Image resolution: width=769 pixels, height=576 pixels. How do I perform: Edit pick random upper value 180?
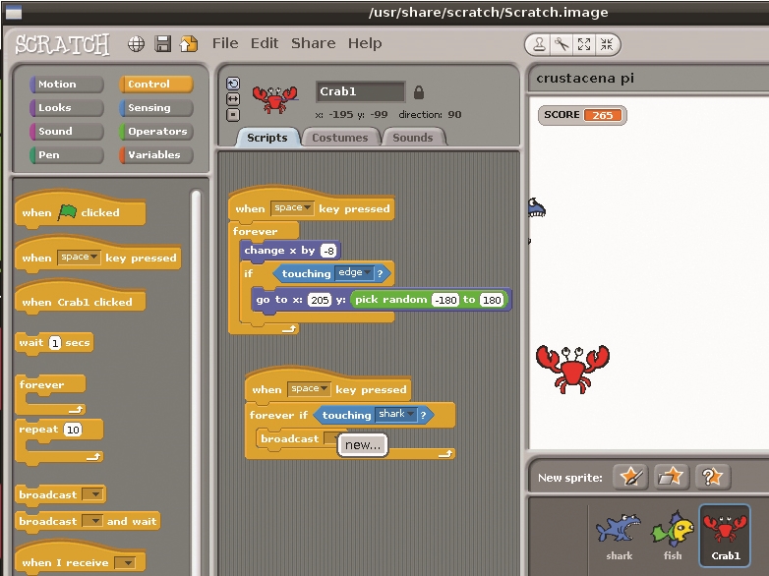pyautogui.click(x=492, y=300)
